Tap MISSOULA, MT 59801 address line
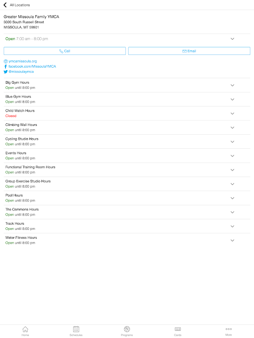 tap(21, 27)
